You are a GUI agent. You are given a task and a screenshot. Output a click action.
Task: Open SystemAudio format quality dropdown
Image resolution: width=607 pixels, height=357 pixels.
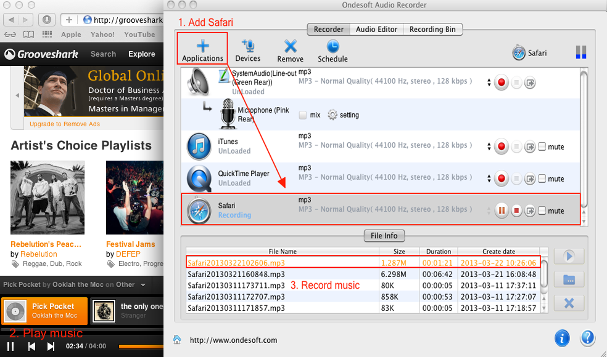tap(489, 82)
